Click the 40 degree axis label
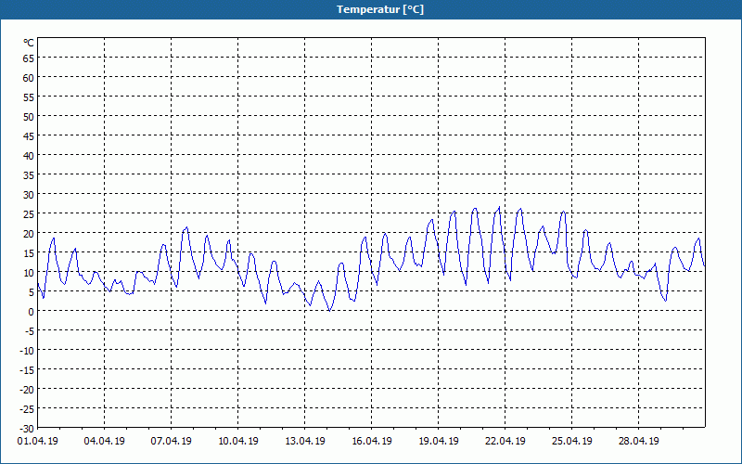The image size is (742, 464). 29,156
